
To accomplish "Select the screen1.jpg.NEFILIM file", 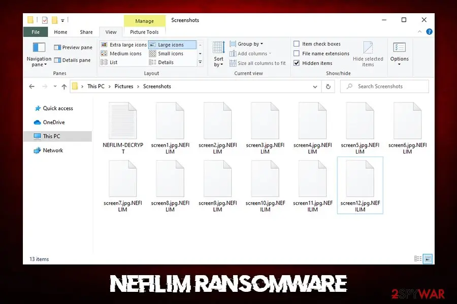I will click(170, 128).
